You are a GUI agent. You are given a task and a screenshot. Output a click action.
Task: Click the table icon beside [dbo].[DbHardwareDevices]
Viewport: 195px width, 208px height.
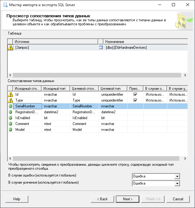pos(101,48)
